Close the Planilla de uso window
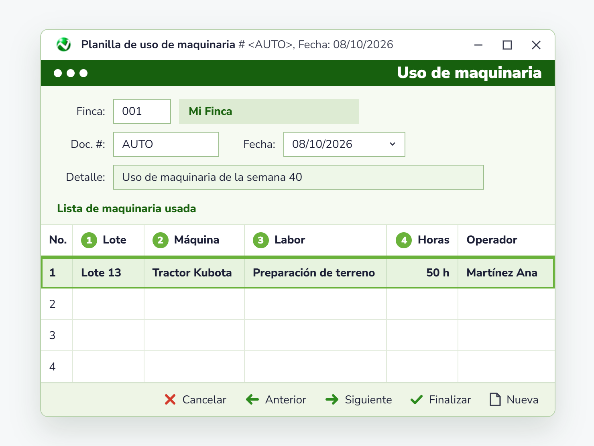 (x=536, y=45)
